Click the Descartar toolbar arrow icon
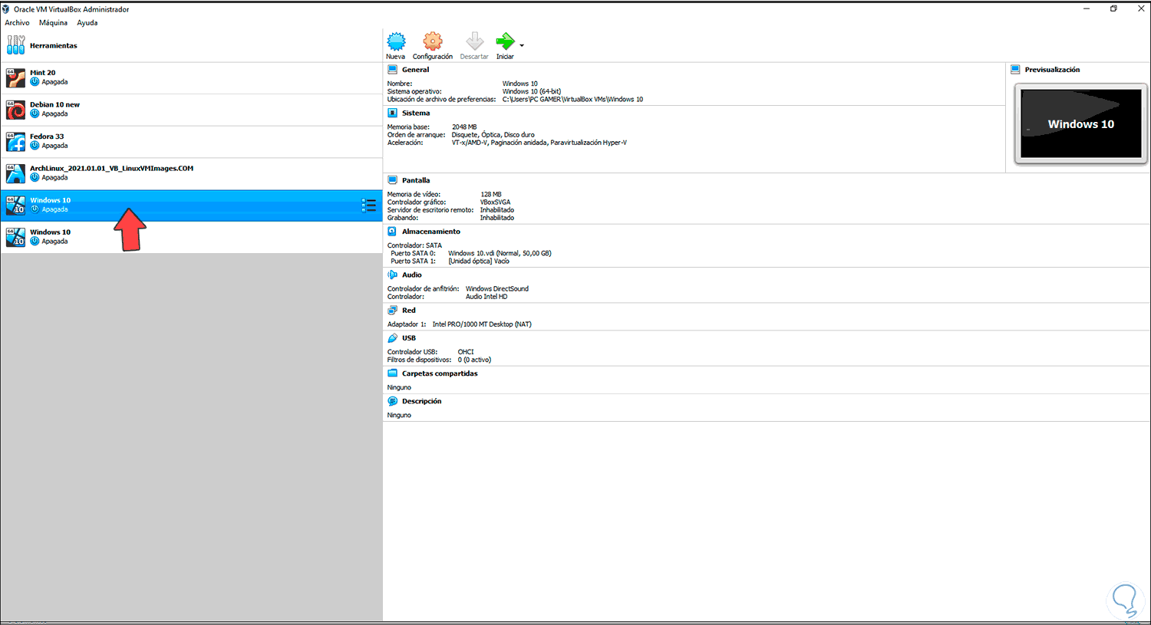Image resolution: width=1151 pixels, height=625 pixels. pyautogui.click(x=475, y=41)
